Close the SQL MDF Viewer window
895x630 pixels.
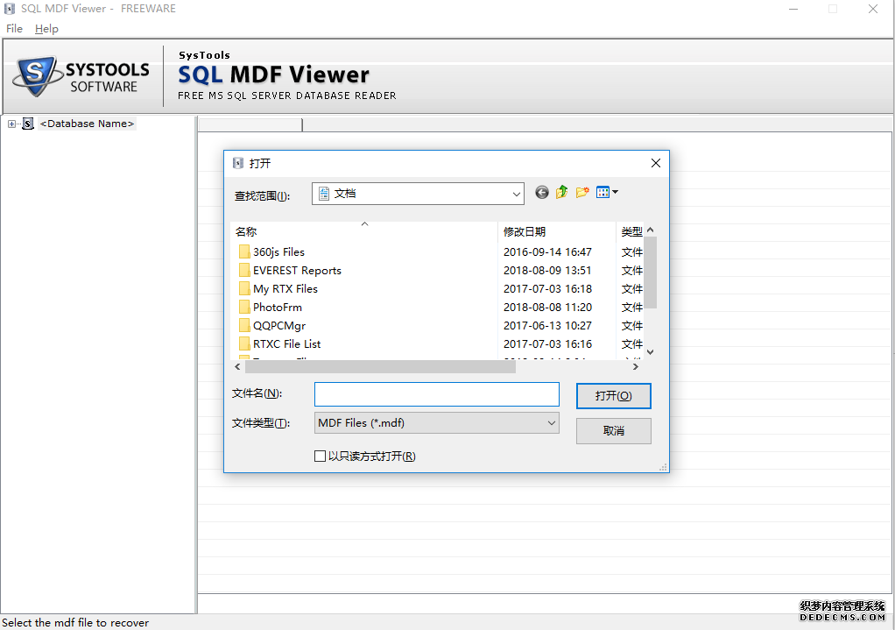[873, 9]
